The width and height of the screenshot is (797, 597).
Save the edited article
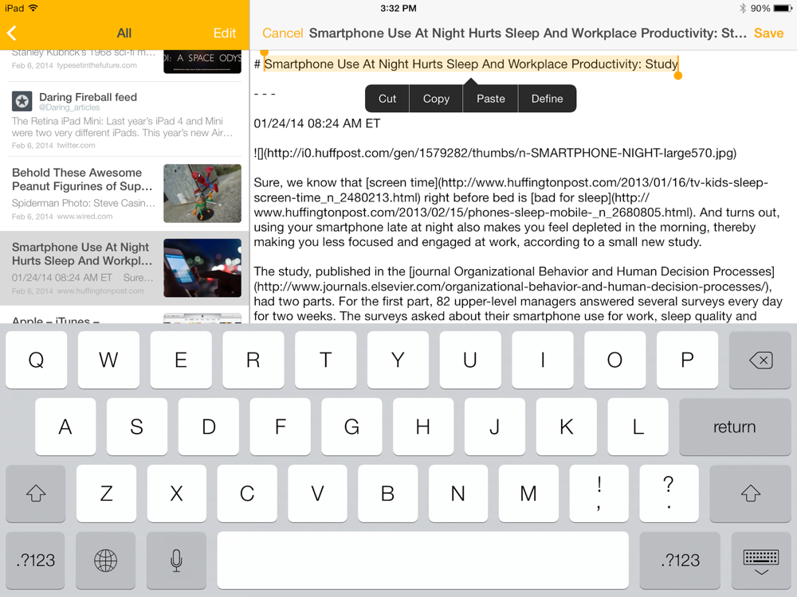768,33
